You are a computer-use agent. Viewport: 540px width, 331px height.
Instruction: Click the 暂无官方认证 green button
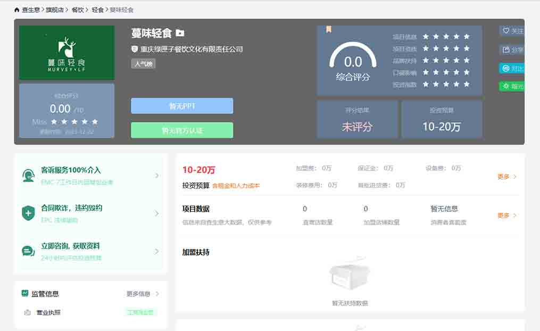(182, 130)
